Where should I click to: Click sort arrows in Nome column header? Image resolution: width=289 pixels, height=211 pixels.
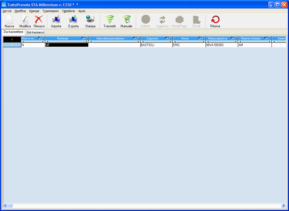tap(202, 38)
